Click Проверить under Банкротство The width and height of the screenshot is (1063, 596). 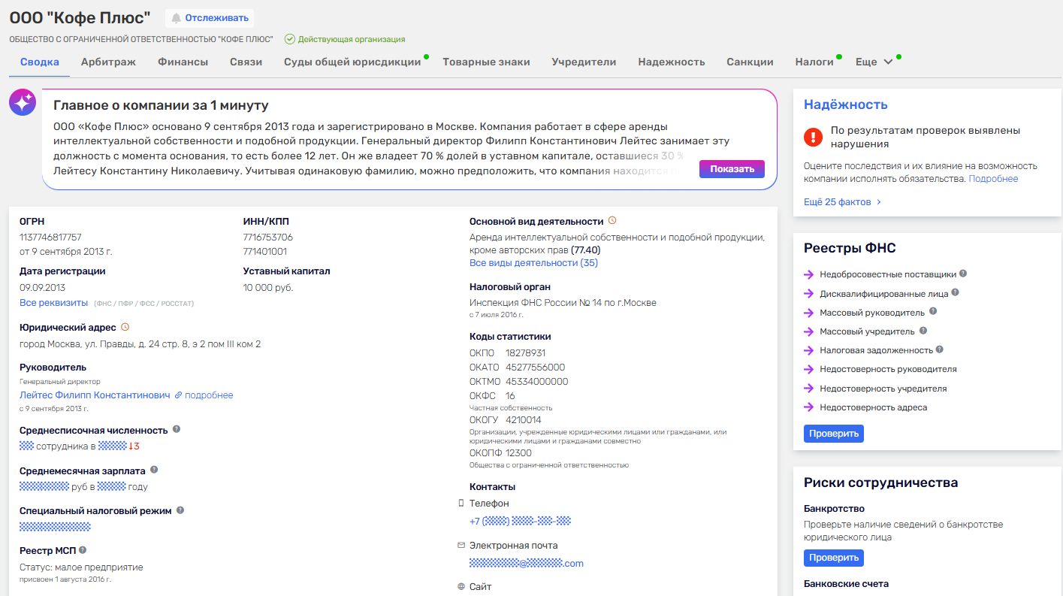pyautogui.click(x=834, y=558)
